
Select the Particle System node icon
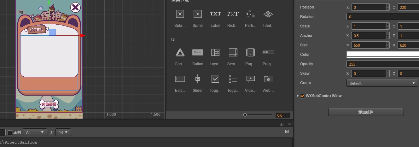[251, 14]
